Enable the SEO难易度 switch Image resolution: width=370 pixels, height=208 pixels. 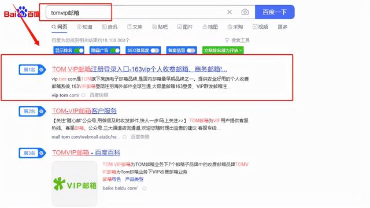pos(155,50)
